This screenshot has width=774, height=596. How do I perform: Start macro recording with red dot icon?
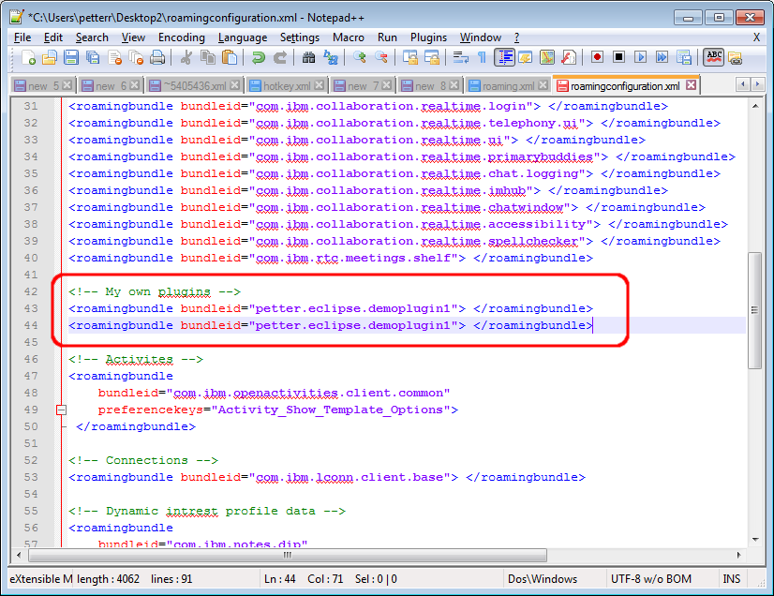(x=597, y=58)
